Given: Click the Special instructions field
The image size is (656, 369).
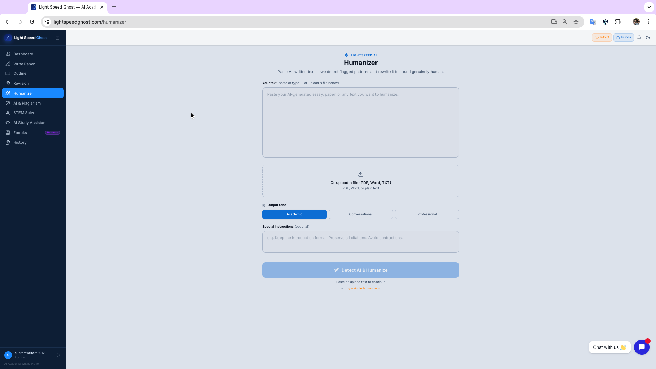Looking at the screenshot, I should click(360, 242).
